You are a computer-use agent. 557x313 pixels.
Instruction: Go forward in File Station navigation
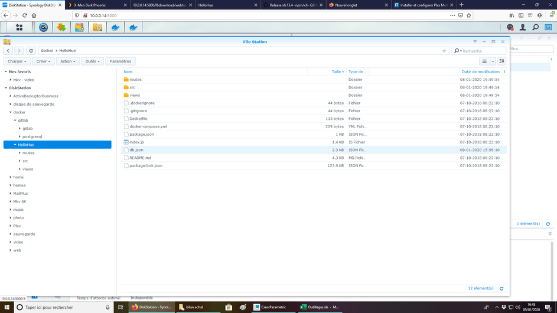coord(19,51)
